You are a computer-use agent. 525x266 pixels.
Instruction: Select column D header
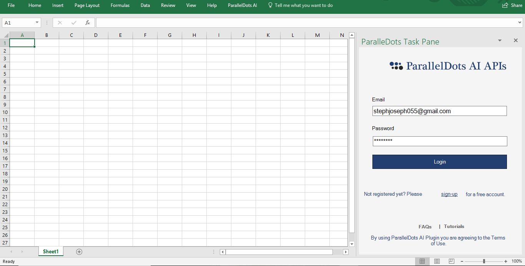(x=96, y=35)
